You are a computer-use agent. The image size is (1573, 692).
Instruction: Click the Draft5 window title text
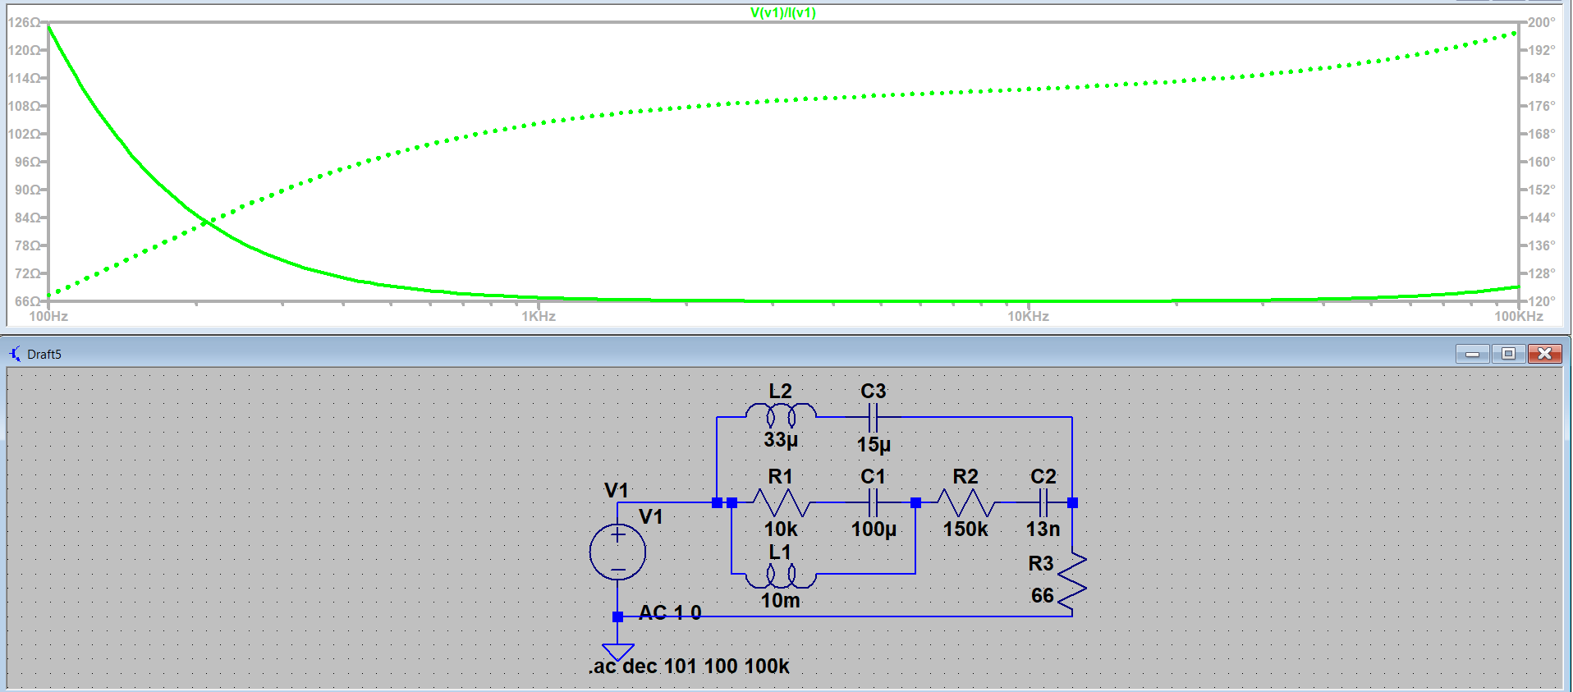pyautogui.click(x=44, y=355)
